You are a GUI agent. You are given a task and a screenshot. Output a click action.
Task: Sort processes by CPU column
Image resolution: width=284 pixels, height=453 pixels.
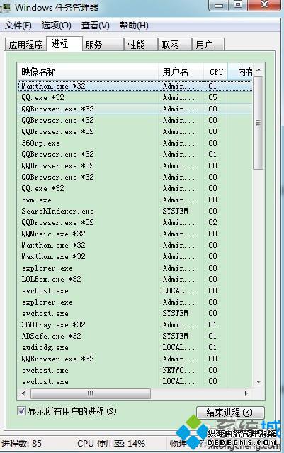[x=216, y=72]
